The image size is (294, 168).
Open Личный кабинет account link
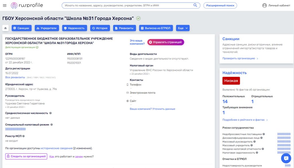point(276,5)
